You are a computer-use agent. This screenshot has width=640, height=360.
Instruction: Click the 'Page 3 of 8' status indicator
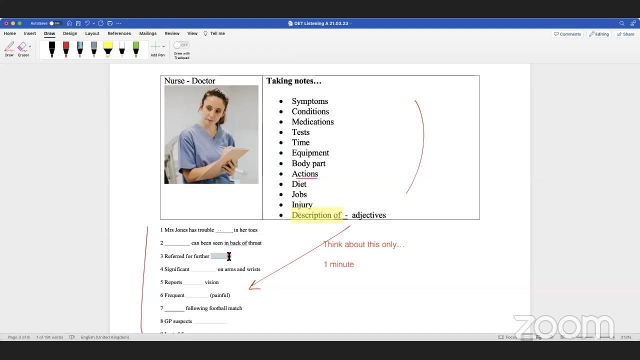coord(18,337)
